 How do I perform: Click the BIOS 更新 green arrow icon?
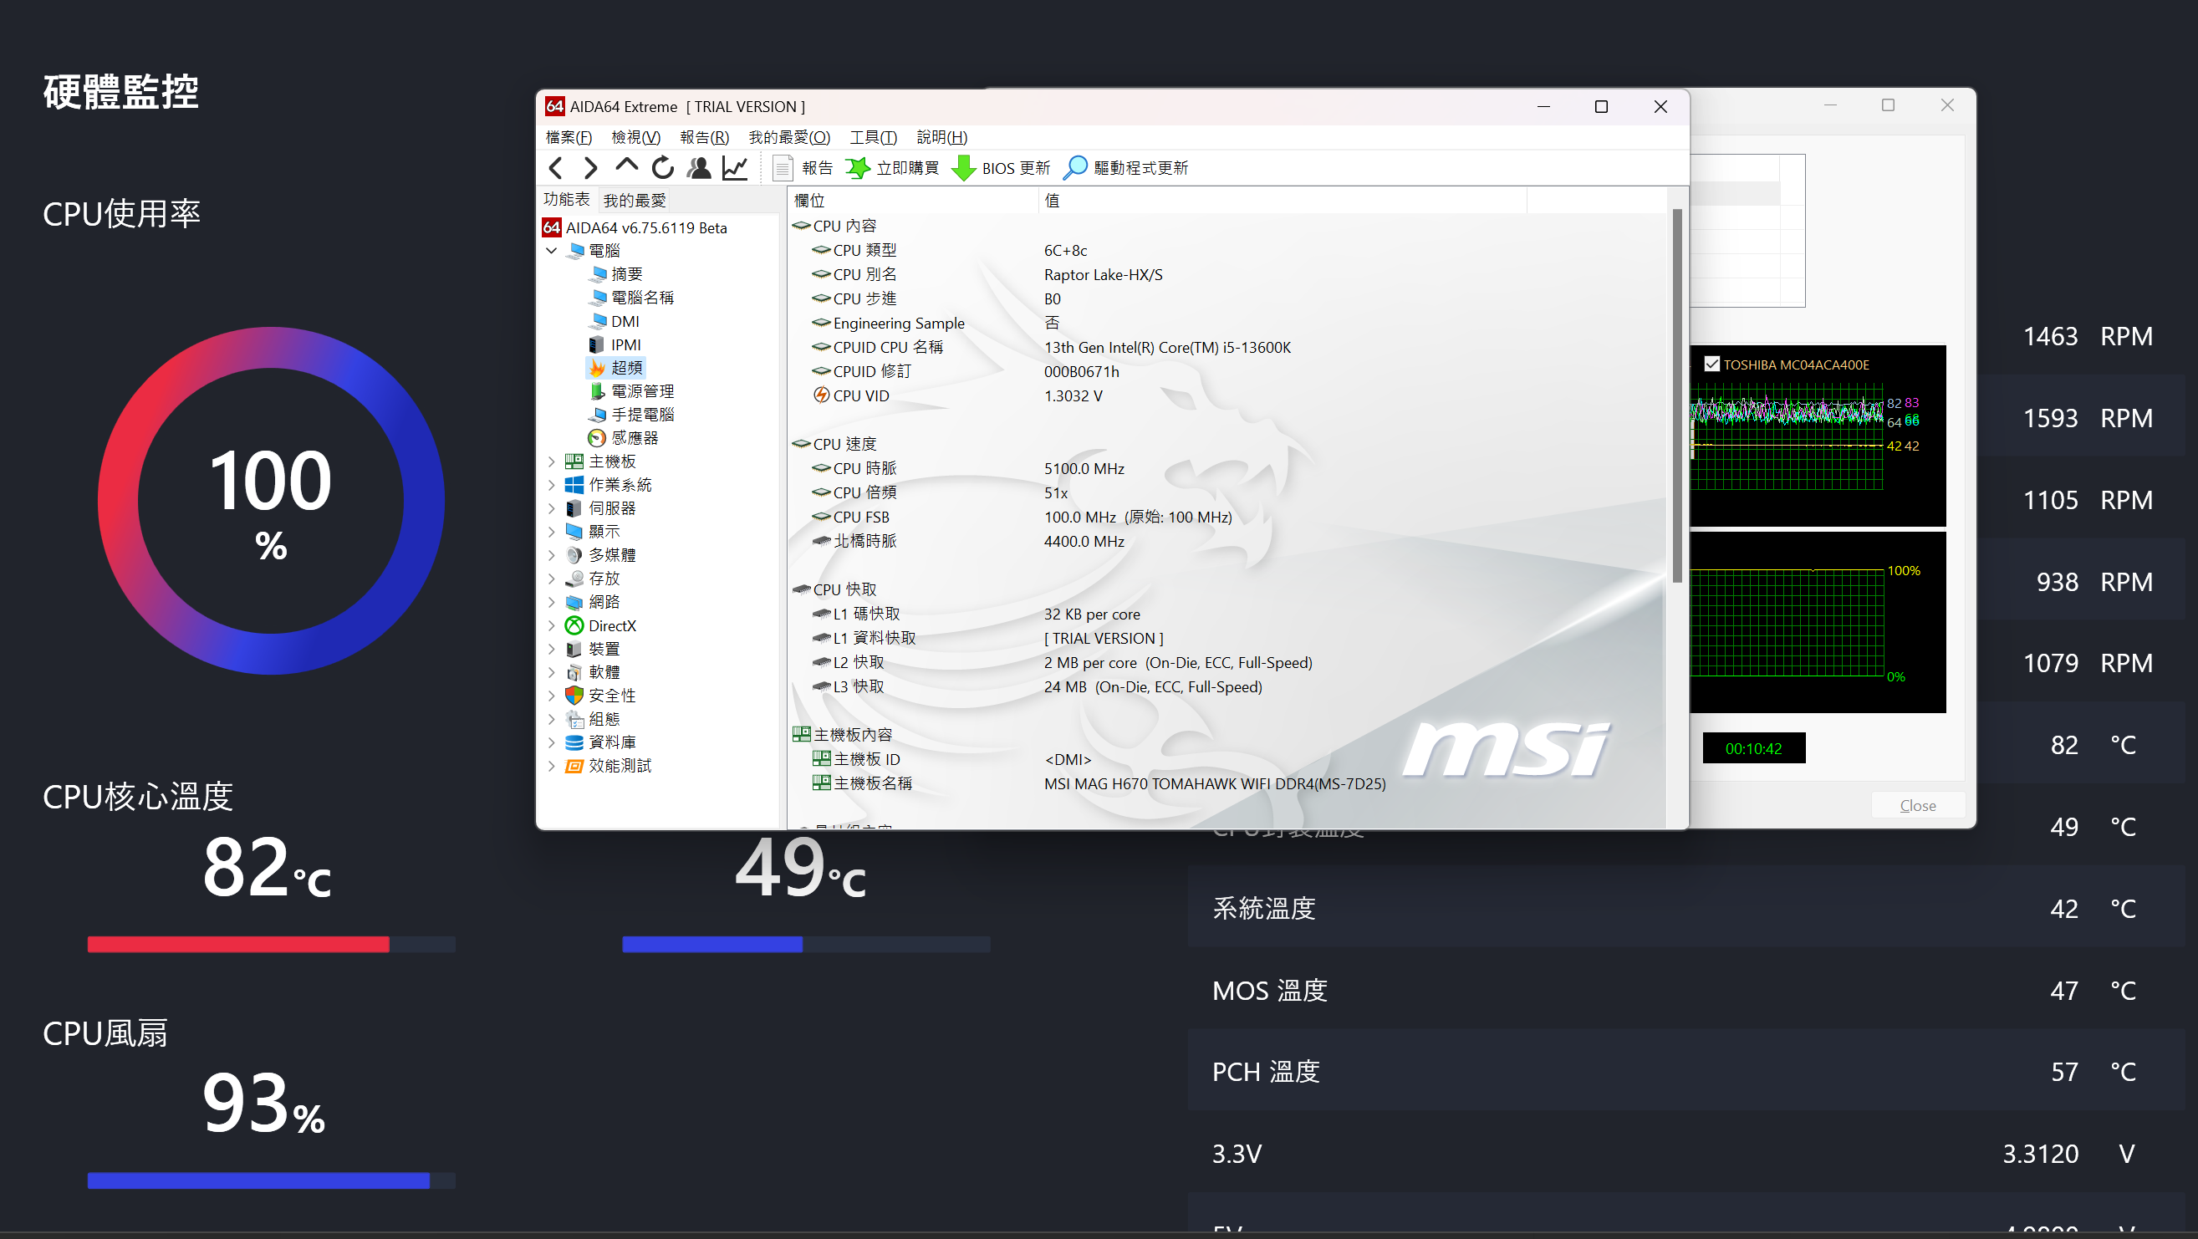963,168
